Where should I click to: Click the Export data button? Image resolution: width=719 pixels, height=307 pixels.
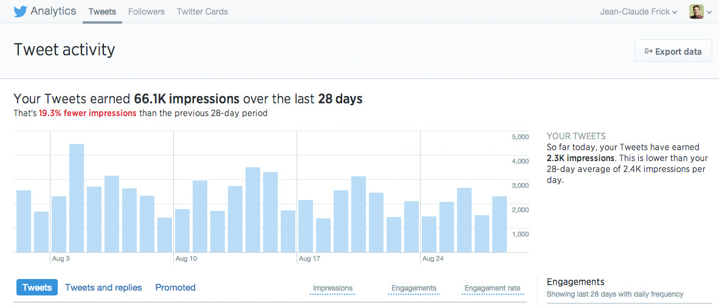tap(673, 52)
